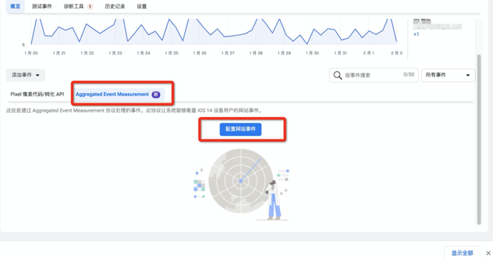The height and width of the screenshot is (259, 493).
Task: Expand the 添加事件 dropdown
Action: pos(26,75)
